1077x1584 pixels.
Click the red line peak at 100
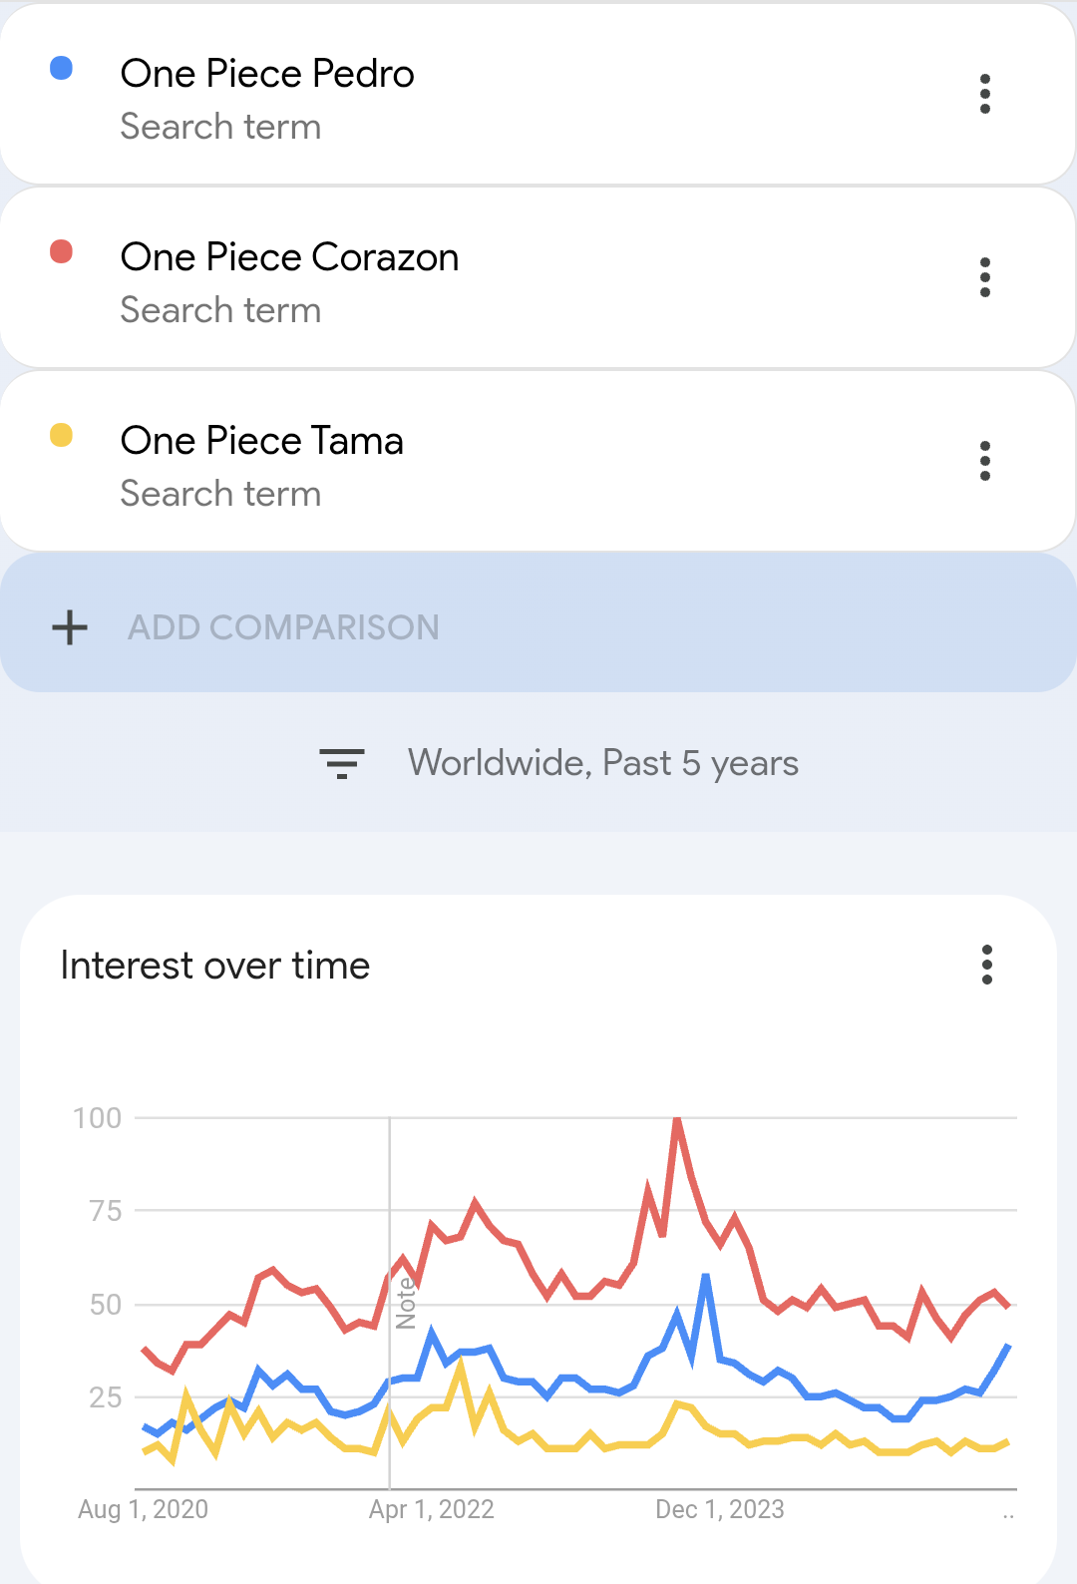(677, 1120)
